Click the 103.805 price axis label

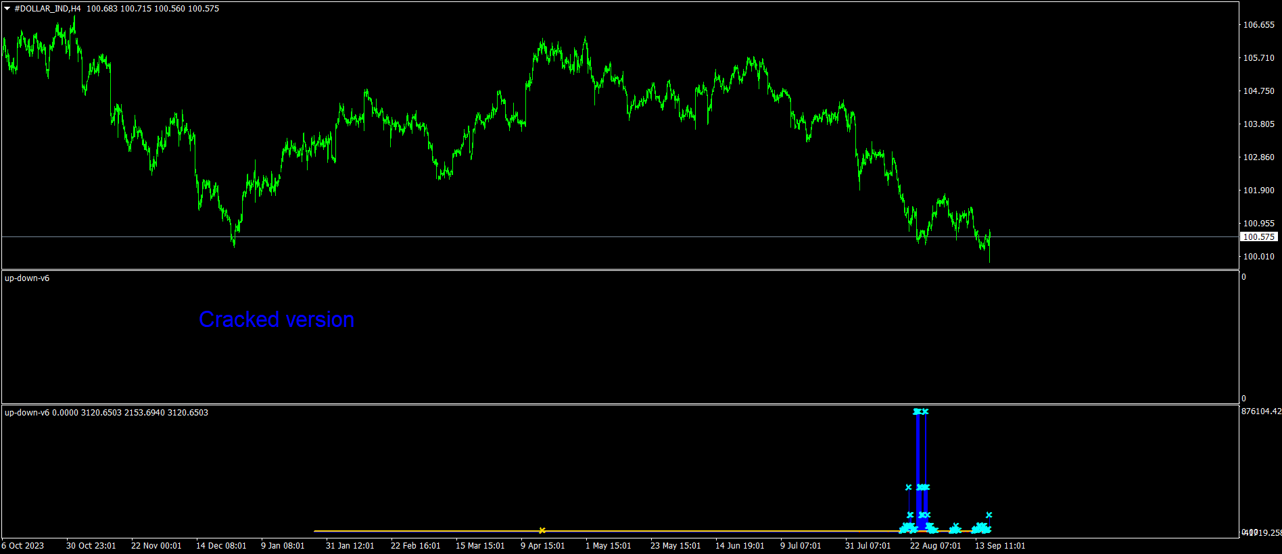(x=1258, y=124)
